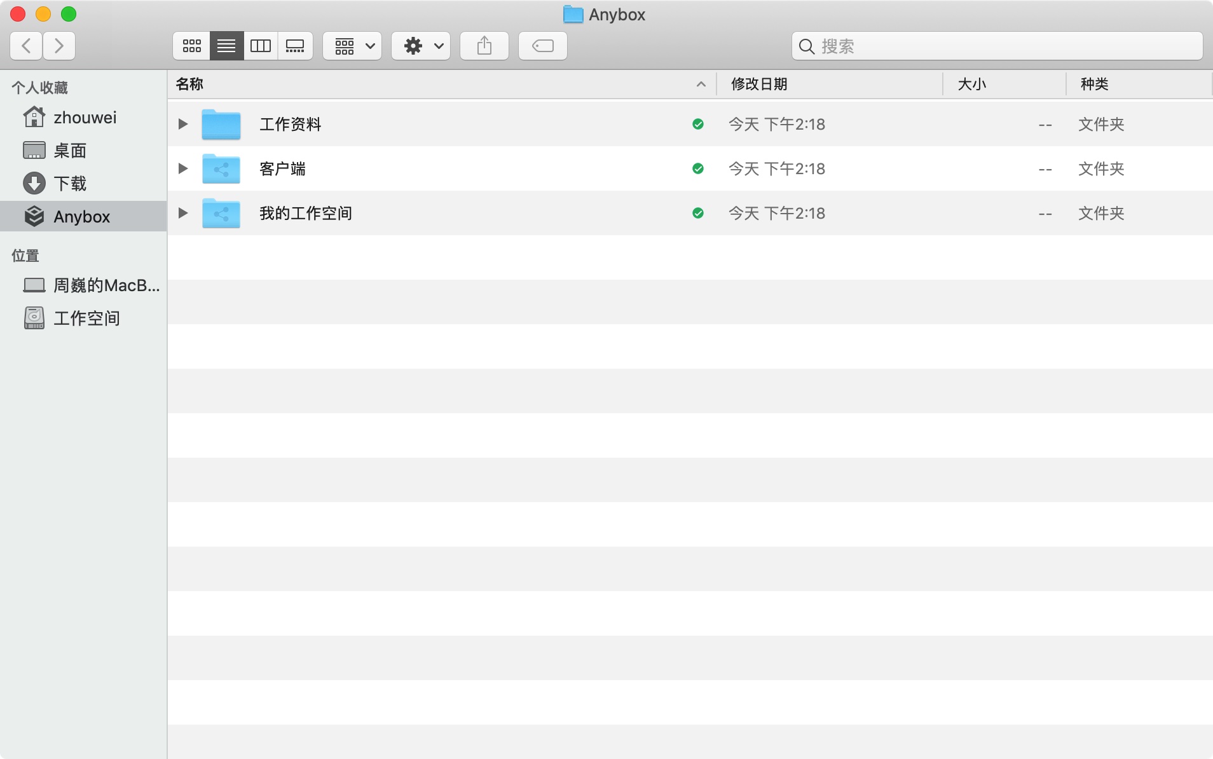
Task: Go forward with the right arrow button
Action: 59,46
